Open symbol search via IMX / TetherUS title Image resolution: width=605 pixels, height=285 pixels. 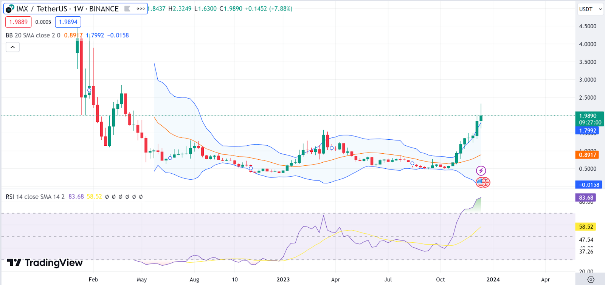[67, 9]
